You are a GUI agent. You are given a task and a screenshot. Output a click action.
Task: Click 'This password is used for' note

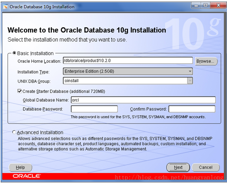(138, 117)
